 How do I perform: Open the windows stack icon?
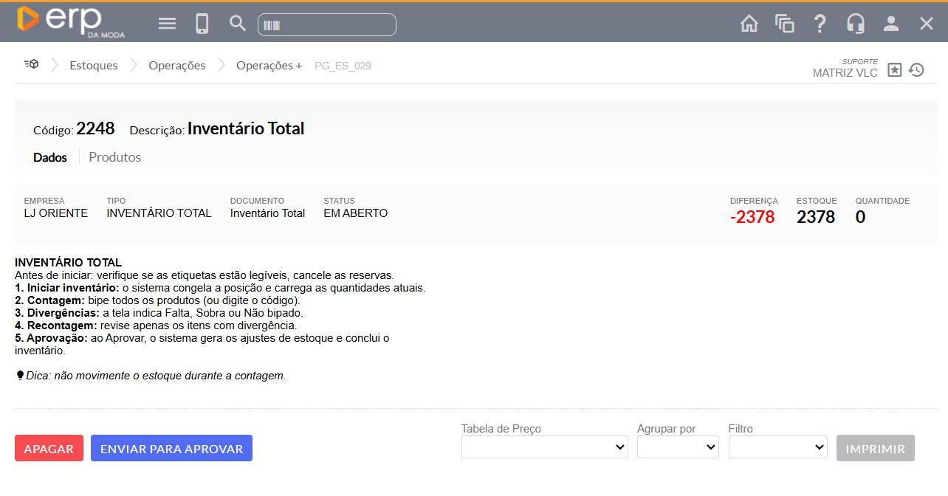pyautogui.click(x=784, y=24)
